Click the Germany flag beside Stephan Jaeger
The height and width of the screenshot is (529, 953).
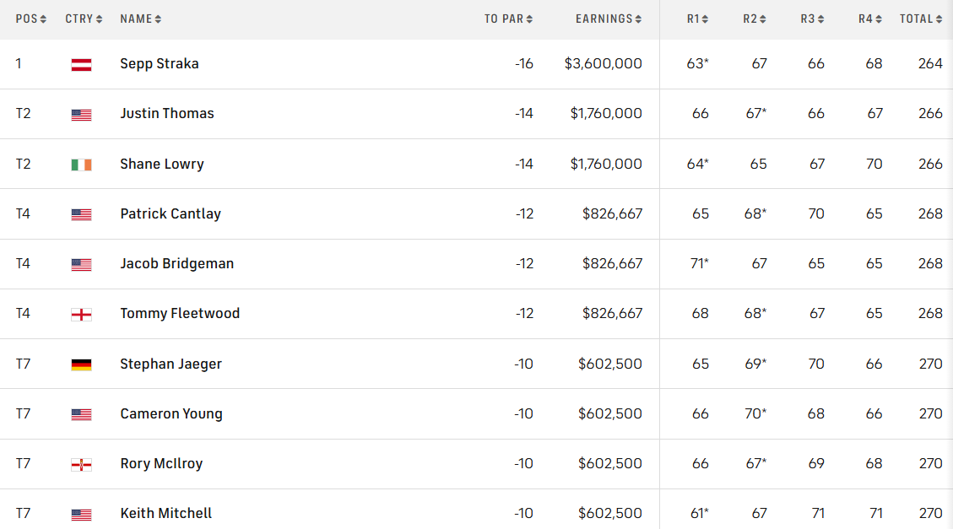(x=81, y=364)
